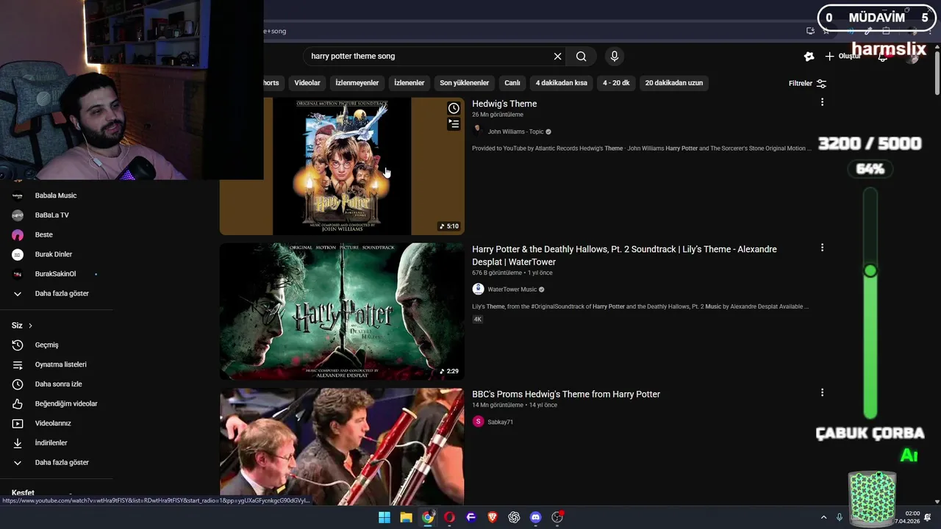The image size is (941, 529).
Task: Click the magnifier search button
Action: click(x=581, y=57)
